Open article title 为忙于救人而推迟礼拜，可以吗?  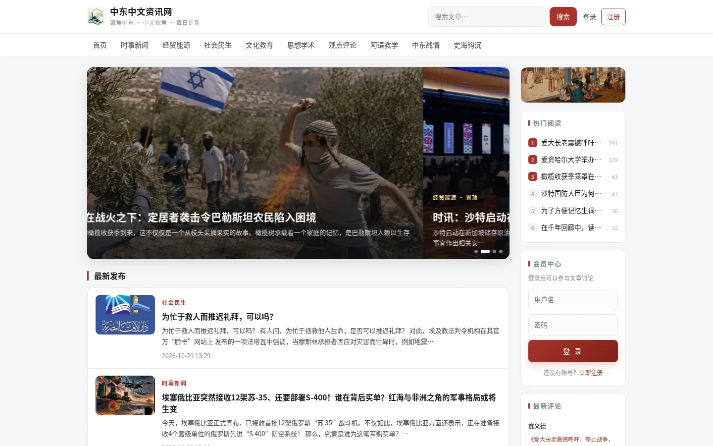point(218,317)
